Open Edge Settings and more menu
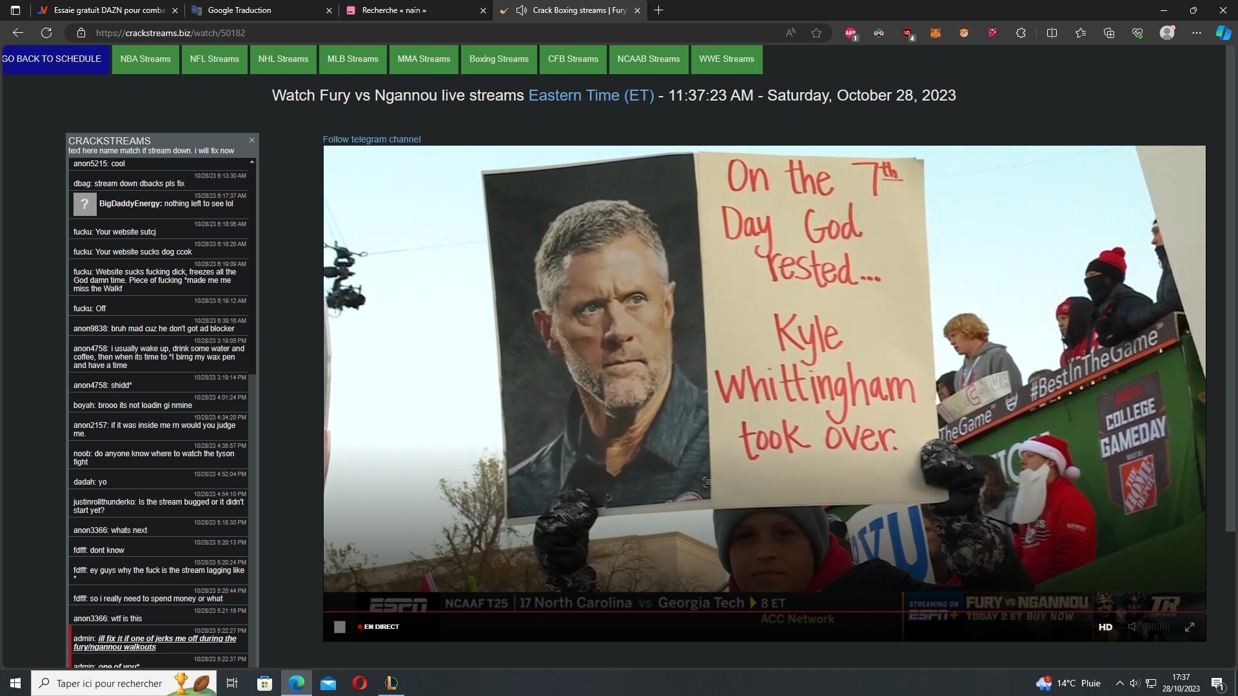The image size is (1238, 696). click(1197, 33)
